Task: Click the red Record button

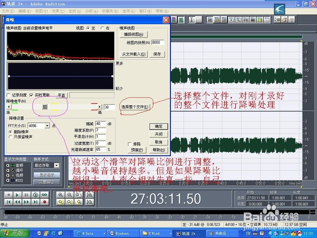Action: pyautogui.click(x=44, y=202)
